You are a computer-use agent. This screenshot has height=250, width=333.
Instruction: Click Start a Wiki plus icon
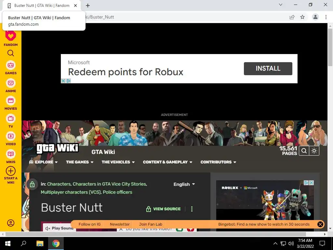pos(11,171)
